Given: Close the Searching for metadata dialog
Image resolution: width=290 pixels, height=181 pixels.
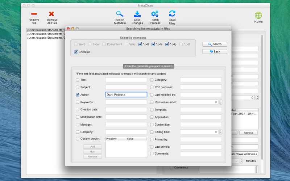Looking at the screenshot, I should [x=68, y=29].
